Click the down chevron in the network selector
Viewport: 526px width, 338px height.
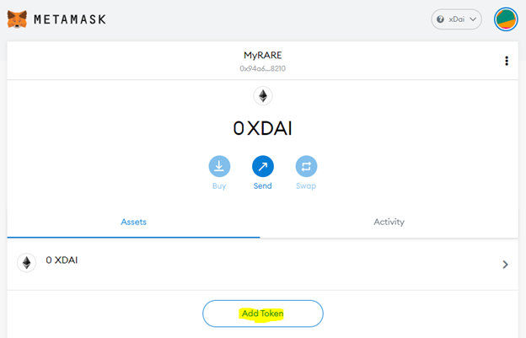(x=473, y=19)
